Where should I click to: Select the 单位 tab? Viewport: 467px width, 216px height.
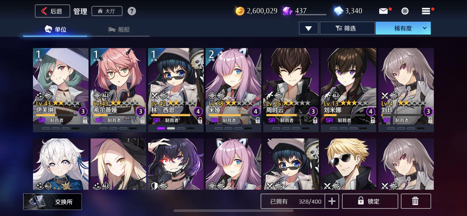click(55, 29)
